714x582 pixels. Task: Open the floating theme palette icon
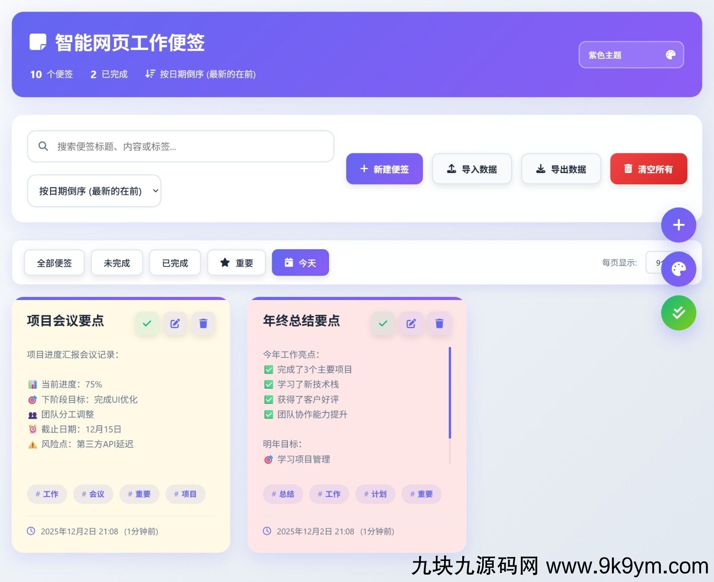[x=678, y=269]
